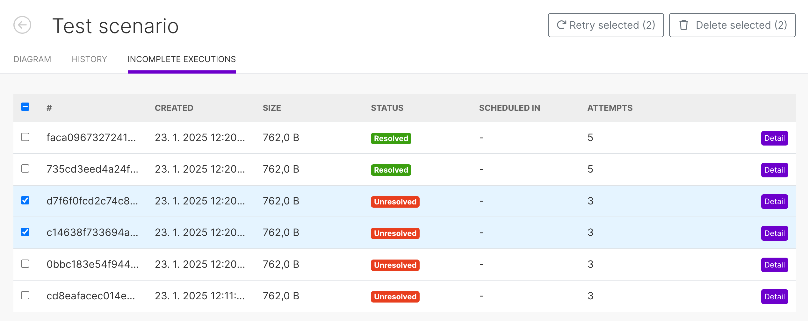808x321 pixels.
Task: Click execution ID faca0967327241...
Action: [91, 138]
